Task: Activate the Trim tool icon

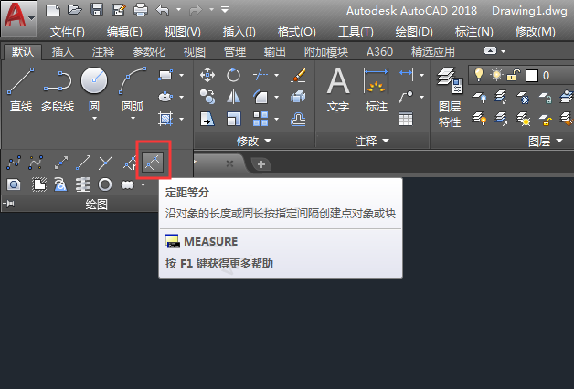Action: tap(260, 75)
